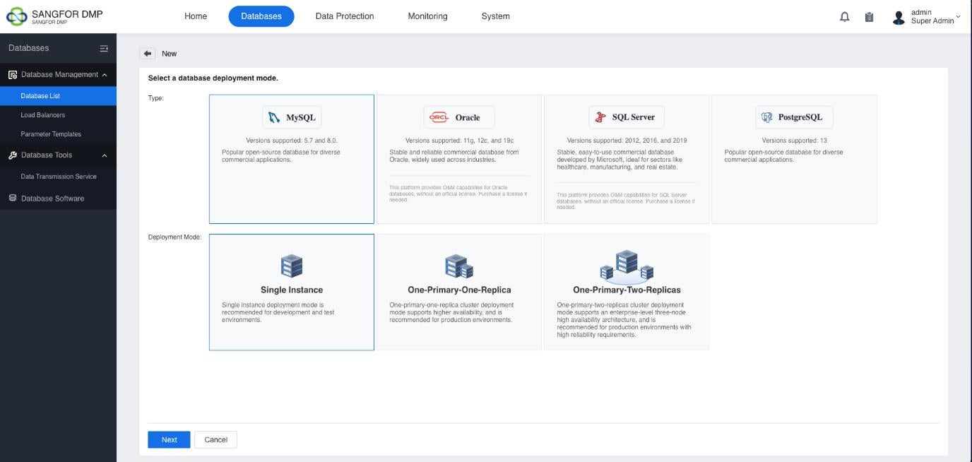The width and height of the screenshot is (972, 462).
Task: Click the 'Super Admin' role text
Action: coord(932,21)
